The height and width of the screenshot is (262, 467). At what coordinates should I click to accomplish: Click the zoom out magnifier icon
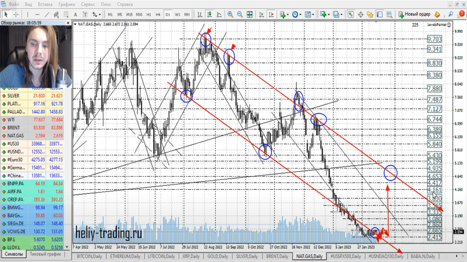pos(240,15)
